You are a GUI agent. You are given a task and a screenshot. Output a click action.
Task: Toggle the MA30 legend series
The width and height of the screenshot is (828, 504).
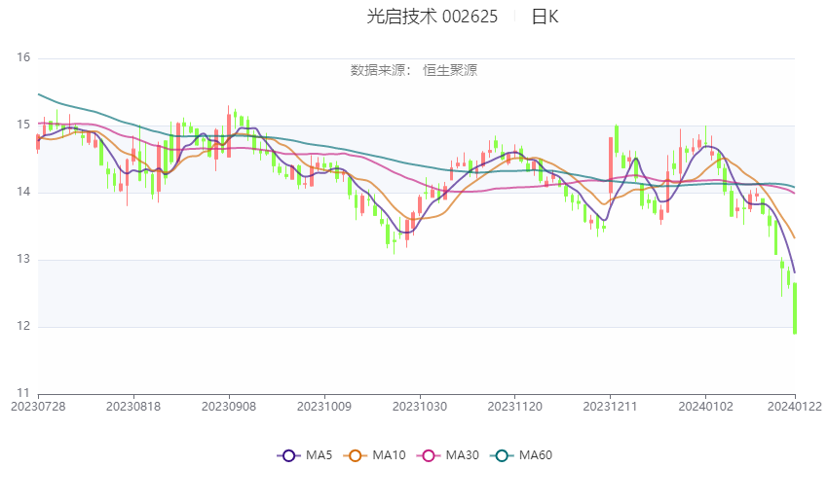pos(448,455)
